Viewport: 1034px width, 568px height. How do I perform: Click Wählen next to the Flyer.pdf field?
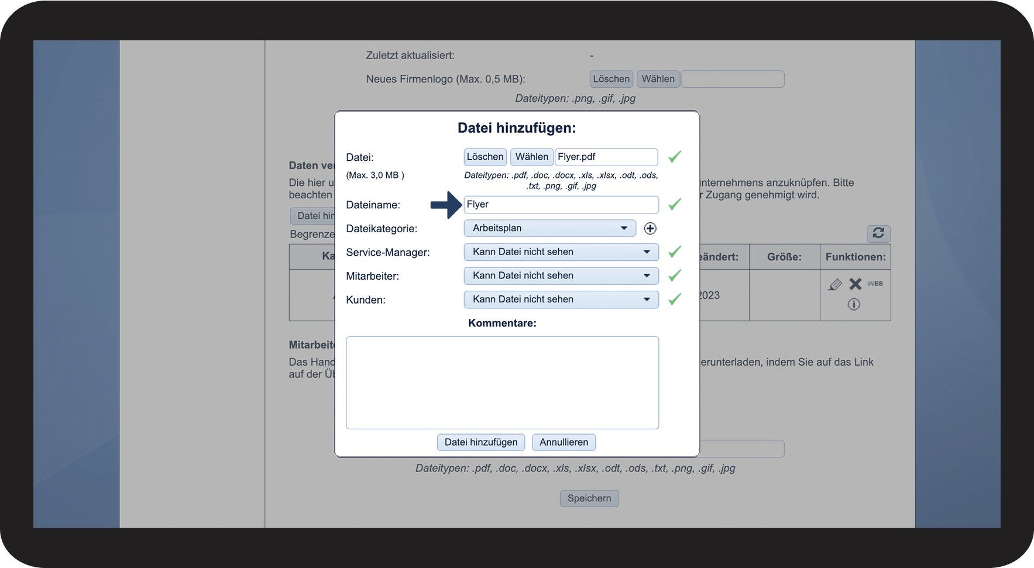[x=531, y=157]
